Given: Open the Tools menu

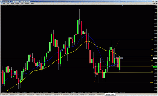Looking at the screenshot, I should click(x=22, y=4).
